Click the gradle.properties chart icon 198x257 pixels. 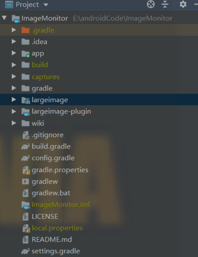tap(26, 170)
